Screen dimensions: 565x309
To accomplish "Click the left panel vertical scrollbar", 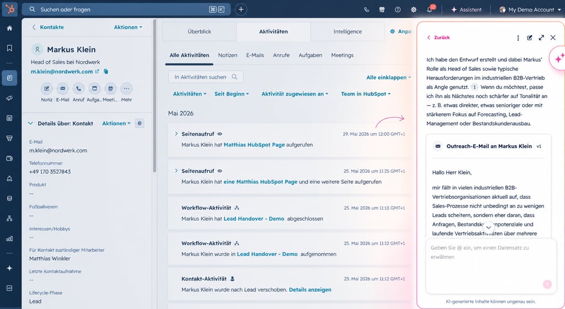I will [x=154, y=95].
